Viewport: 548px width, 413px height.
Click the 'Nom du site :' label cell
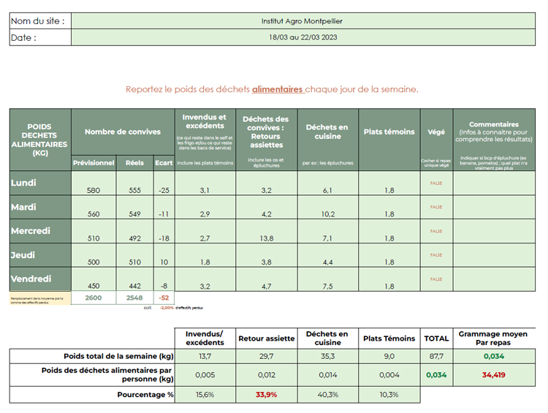(x=40, y=21)
